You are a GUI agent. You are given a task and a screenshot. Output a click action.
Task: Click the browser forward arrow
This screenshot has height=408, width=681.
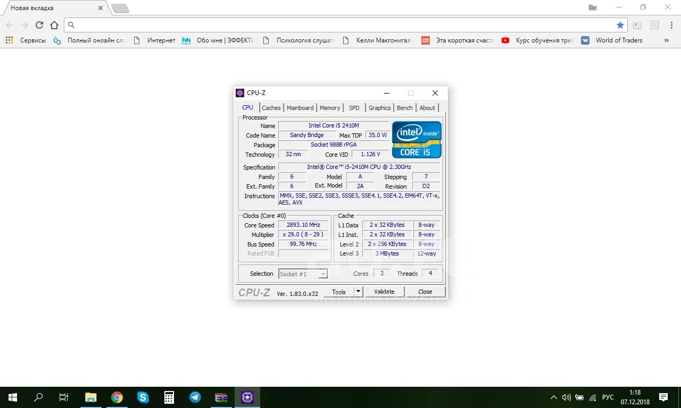click(24, 25)
